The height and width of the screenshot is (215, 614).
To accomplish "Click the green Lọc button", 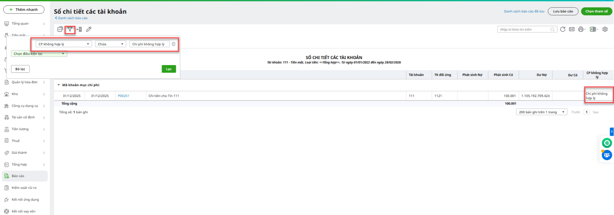I will [x=169, y=69].
